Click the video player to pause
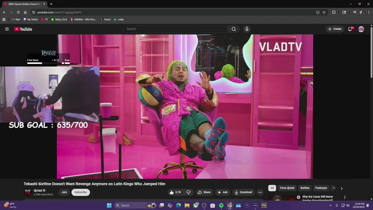 click(185, 106)
